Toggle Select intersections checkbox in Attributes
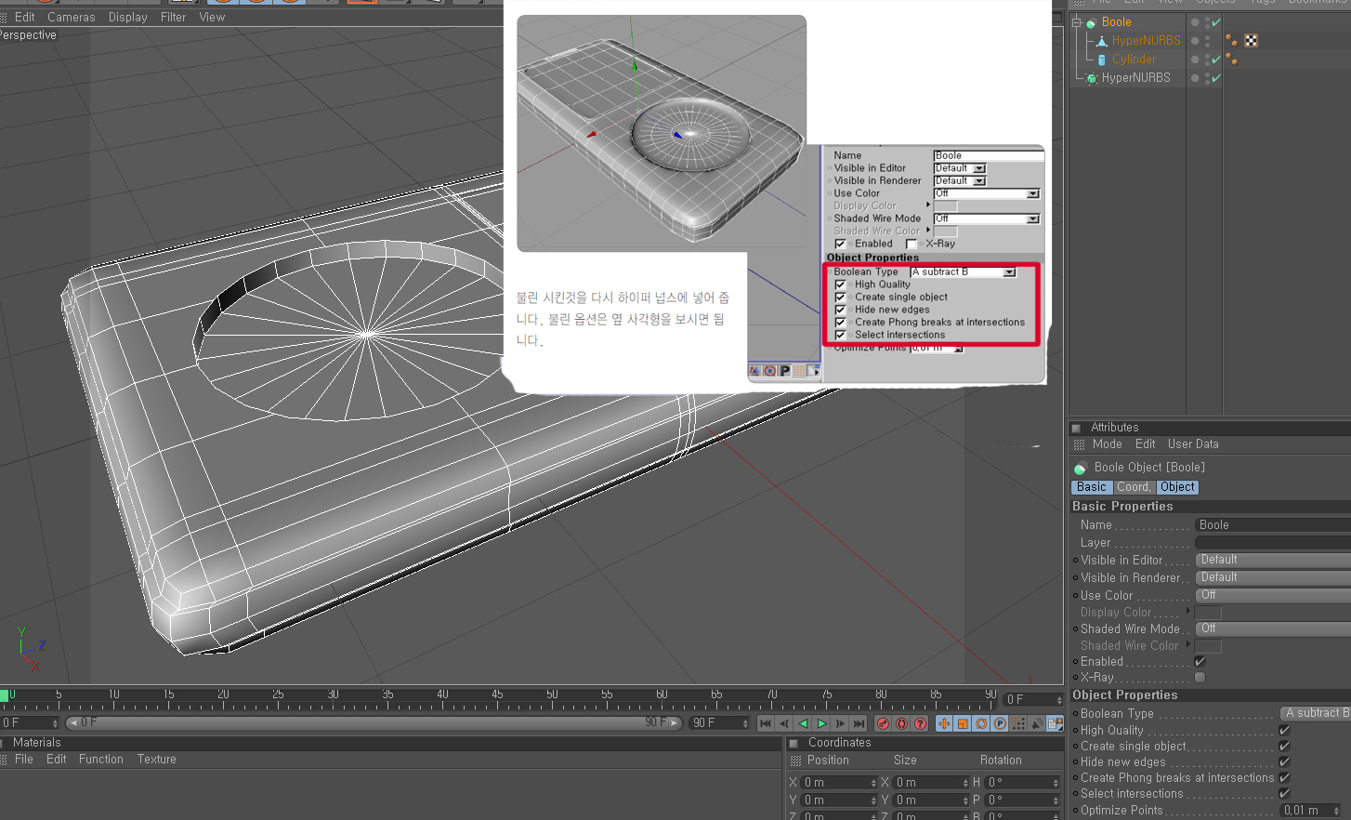Screen dimensions: 1351x820 1284,793
